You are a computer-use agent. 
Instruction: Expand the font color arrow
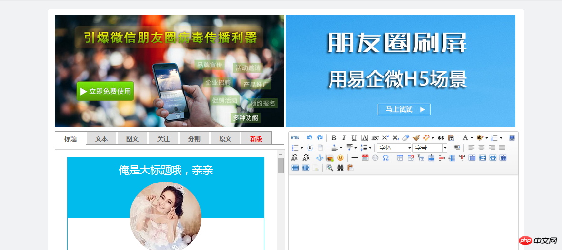point(472,138)
